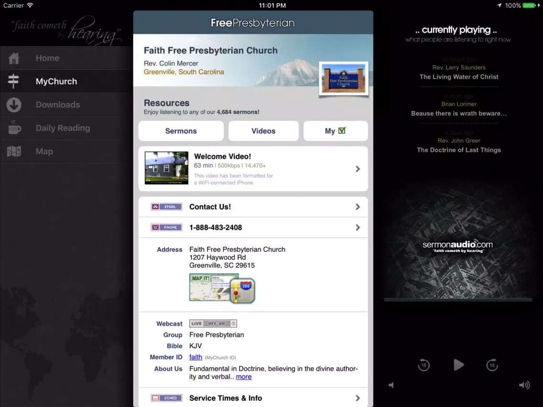
Task: Tap the Welcome Video! title
Action: (x=222, y=156)
